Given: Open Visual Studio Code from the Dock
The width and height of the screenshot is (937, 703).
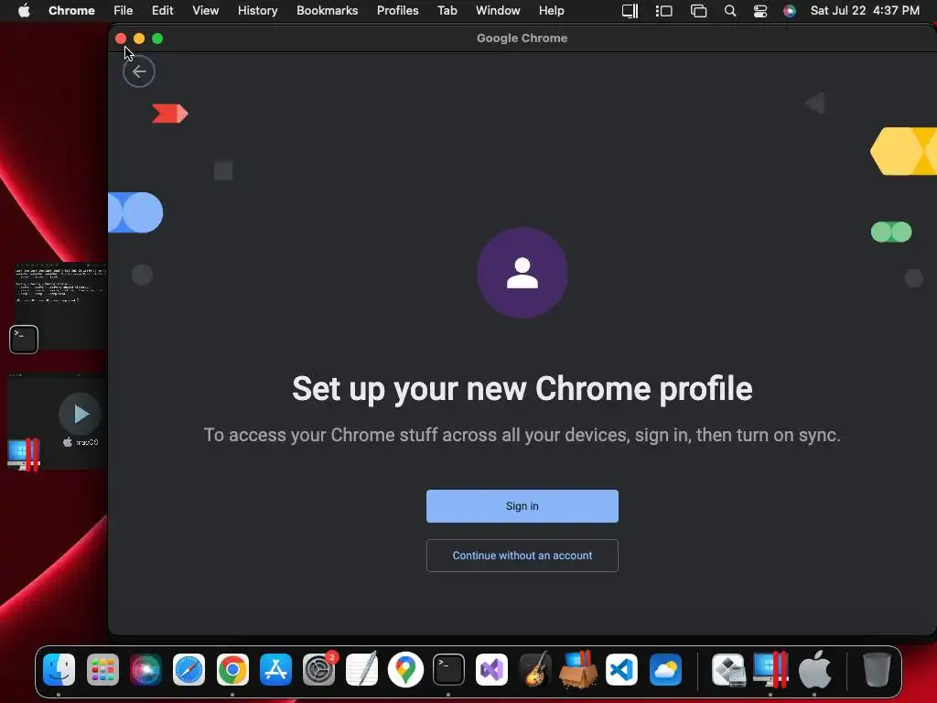Looking at the screenshot, I should (x=622, y=669).
